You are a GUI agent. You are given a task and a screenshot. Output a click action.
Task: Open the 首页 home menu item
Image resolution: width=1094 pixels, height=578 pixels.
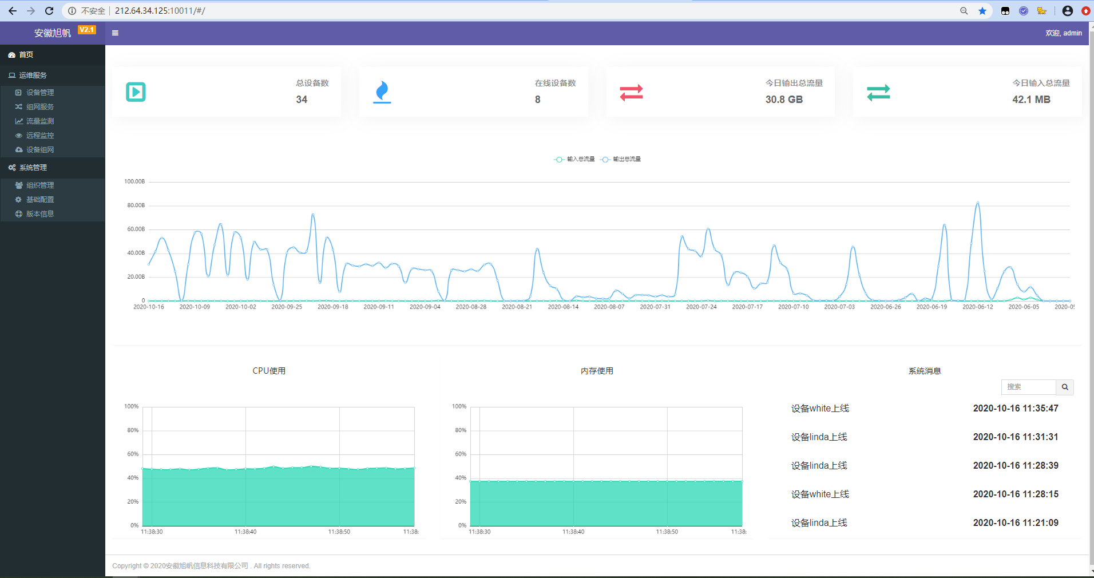pyautogui.click(x=26, y=55)
